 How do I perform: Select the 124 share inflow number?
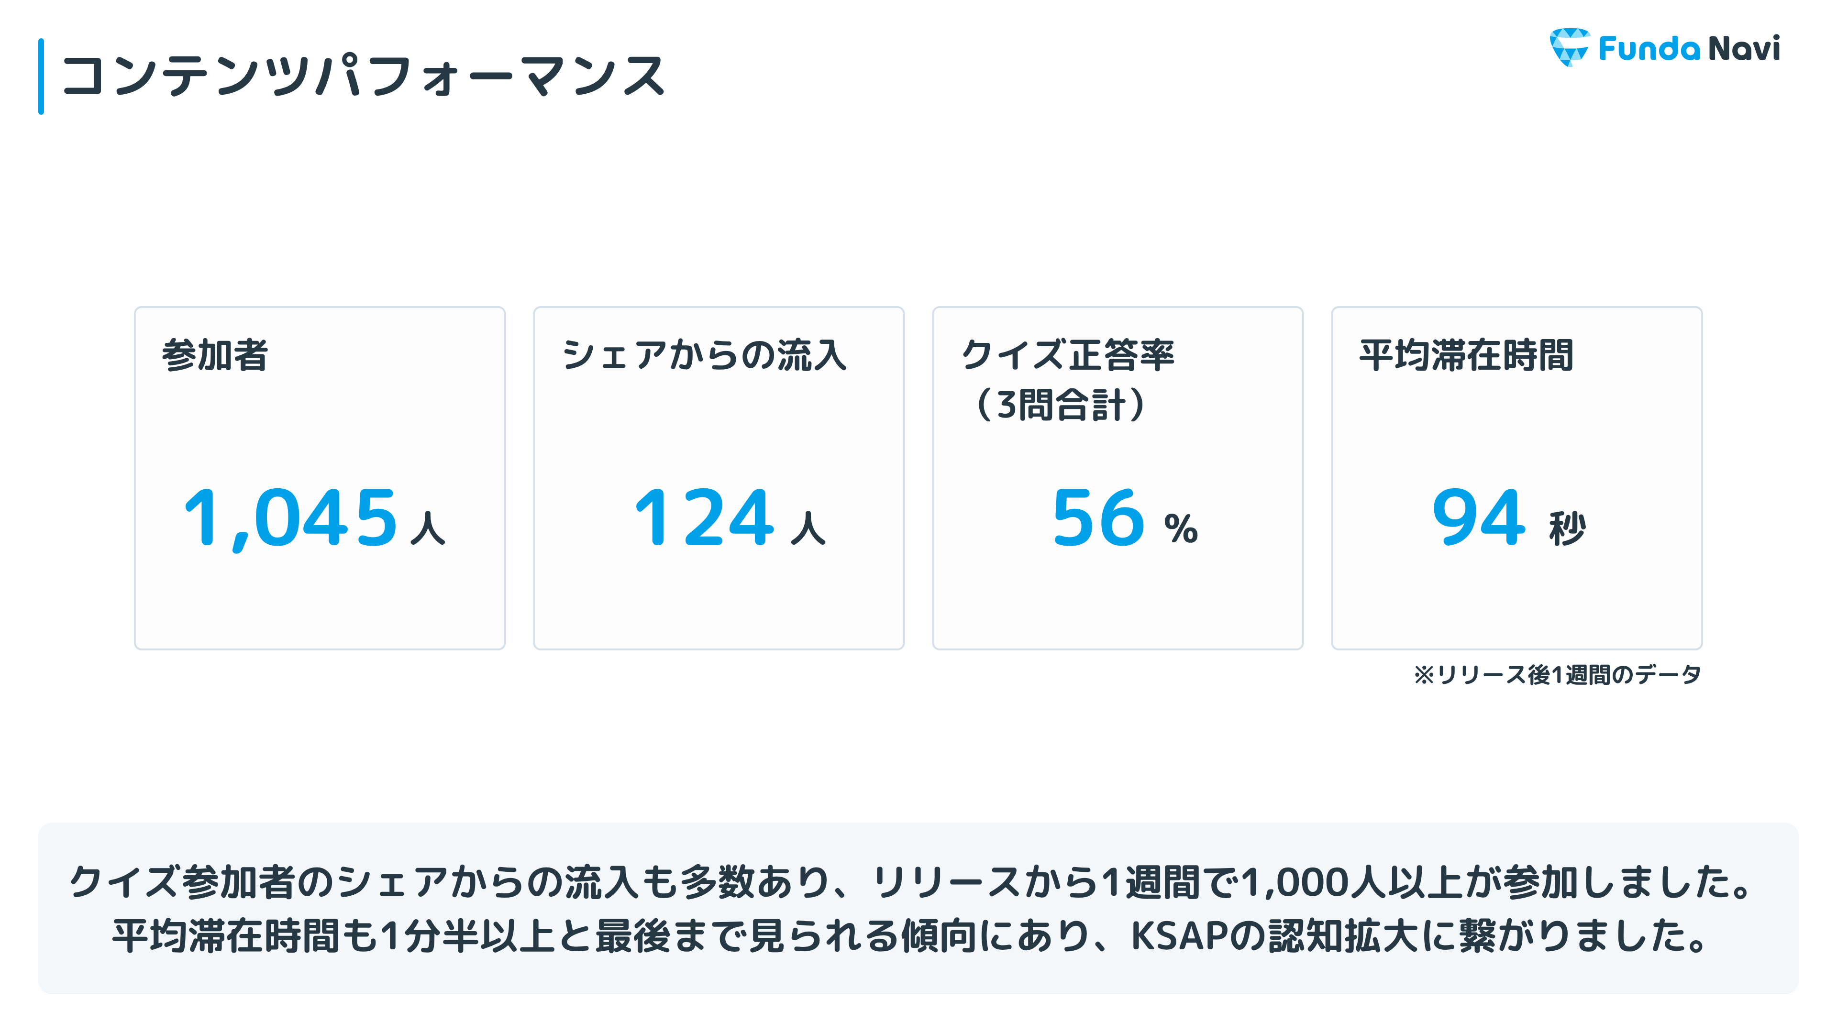point(703,517)
